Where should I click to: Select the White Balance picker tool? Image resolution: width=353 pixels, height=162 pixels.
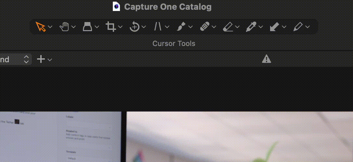[x=251, y=27]
